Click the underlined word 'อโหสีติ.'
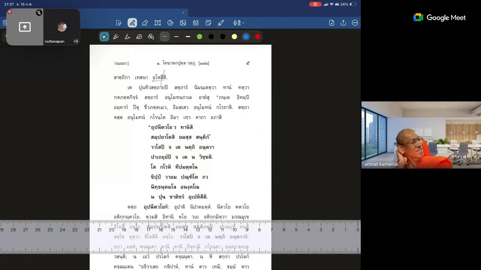The image size is (481, 270). (x=160, y=77)
